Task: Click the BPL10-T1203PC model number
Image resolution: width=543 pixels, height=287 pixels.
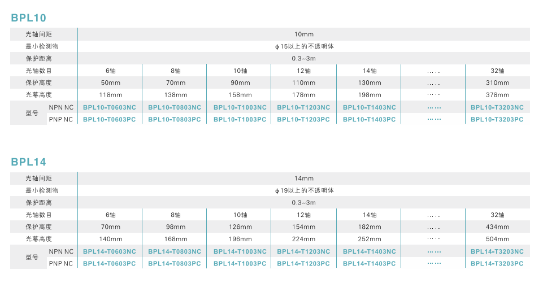Action: coord(303,119)
